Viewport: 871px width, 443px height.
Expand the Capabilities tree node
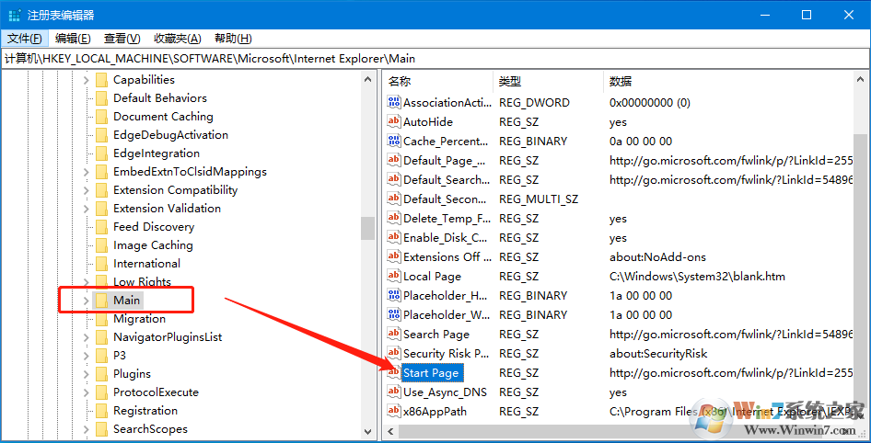(87, 80)
